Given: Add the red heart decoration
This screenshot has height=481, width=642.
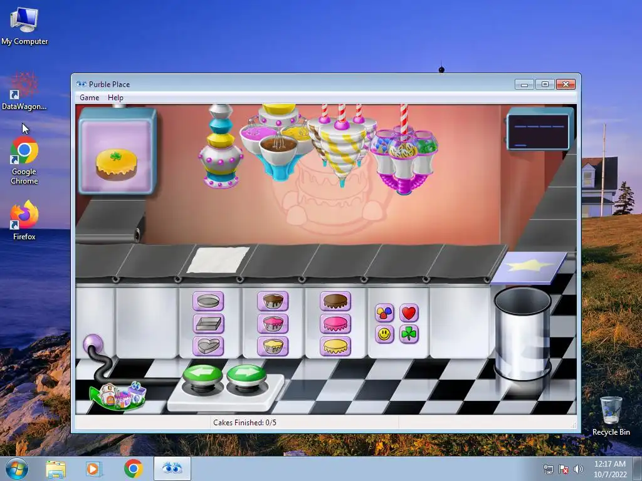Looking at the screenshot, I should (409, 313).
